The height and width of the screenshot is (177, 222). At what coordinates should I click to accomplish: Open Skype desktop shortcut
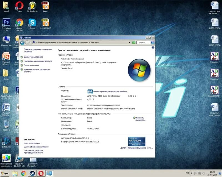coord(32,24)
